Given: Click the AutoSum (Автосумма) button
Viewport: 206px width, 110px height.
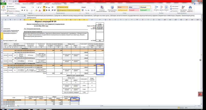Looking at the screenshot, I should pos(175,6).
